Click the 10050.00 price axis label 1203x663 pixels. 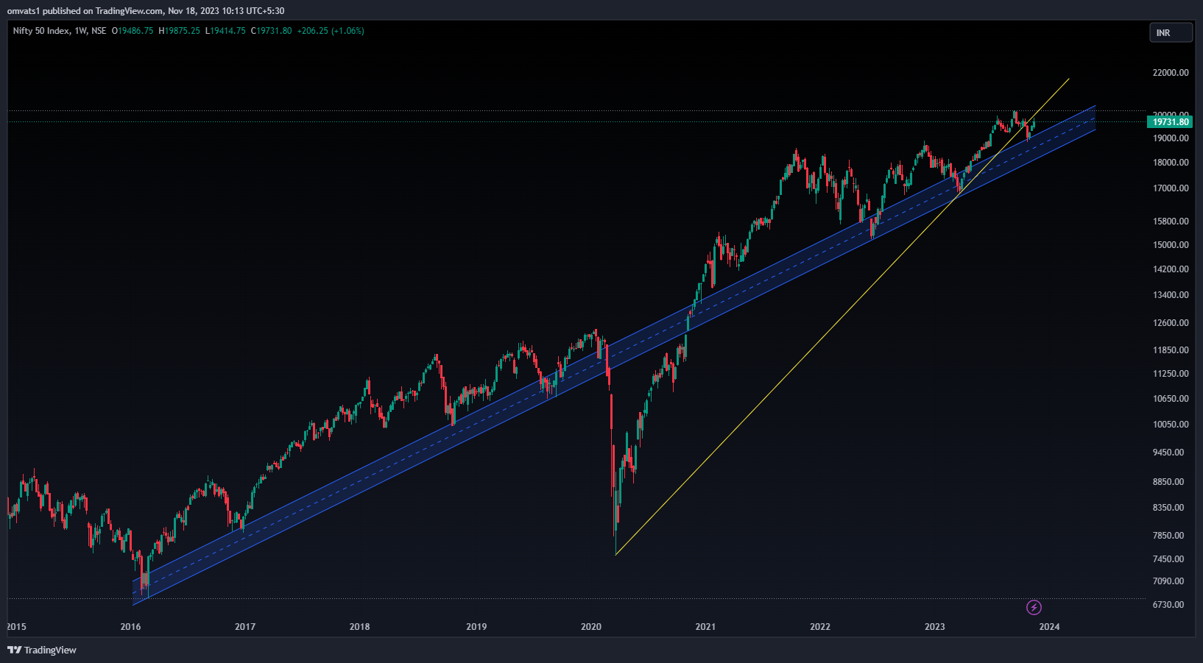[1171, 424]
